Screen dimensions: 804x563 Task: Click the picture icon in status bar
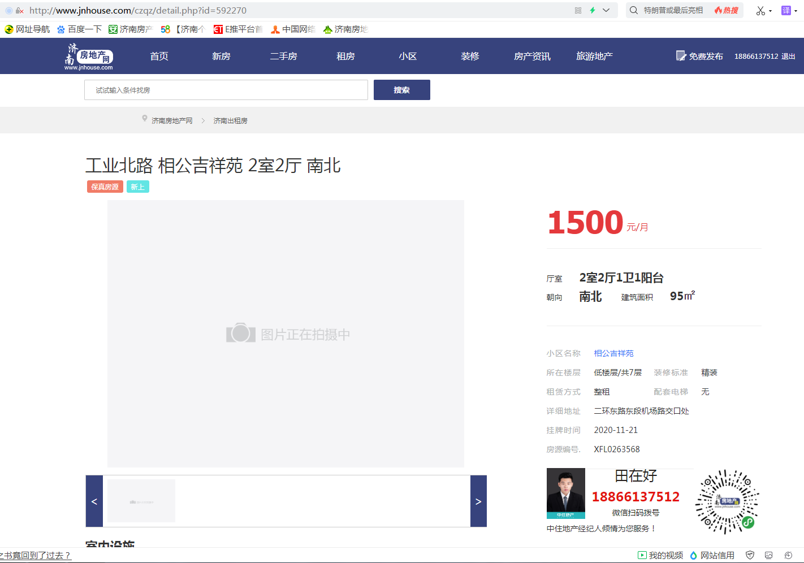pos(768,556)
